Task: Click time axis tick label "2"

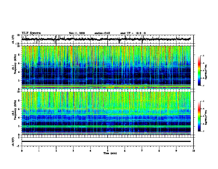Action: tap(56, 151)
